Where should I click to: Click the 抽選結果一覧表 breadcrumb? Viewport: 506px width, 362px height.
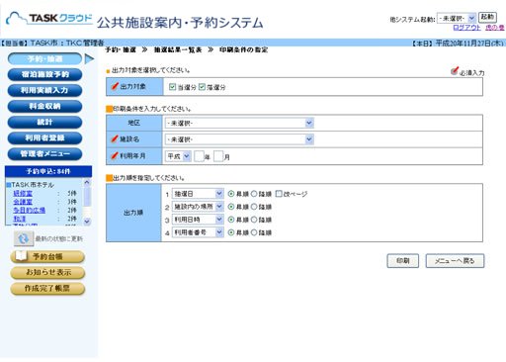point(178,49)
